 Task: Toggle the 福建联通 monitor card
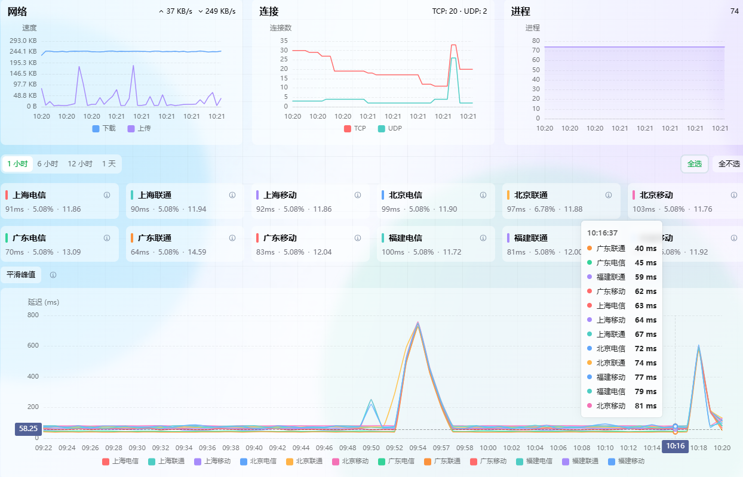tap(541, 244)
